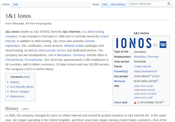Click the Founder(s) label link

click(x=121, y=71)
